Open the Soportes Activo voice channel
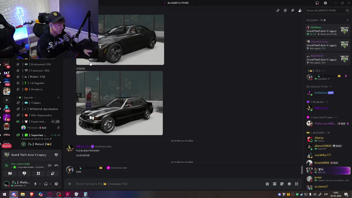The height and width of the screenshot is (198, 352). click(x=38, y=135)
